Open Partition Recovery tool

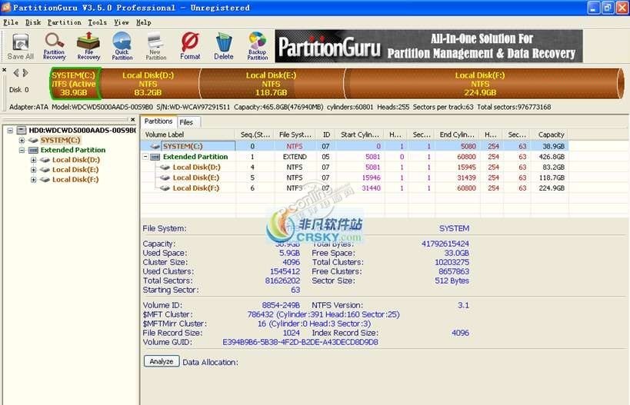coord(54,46)
